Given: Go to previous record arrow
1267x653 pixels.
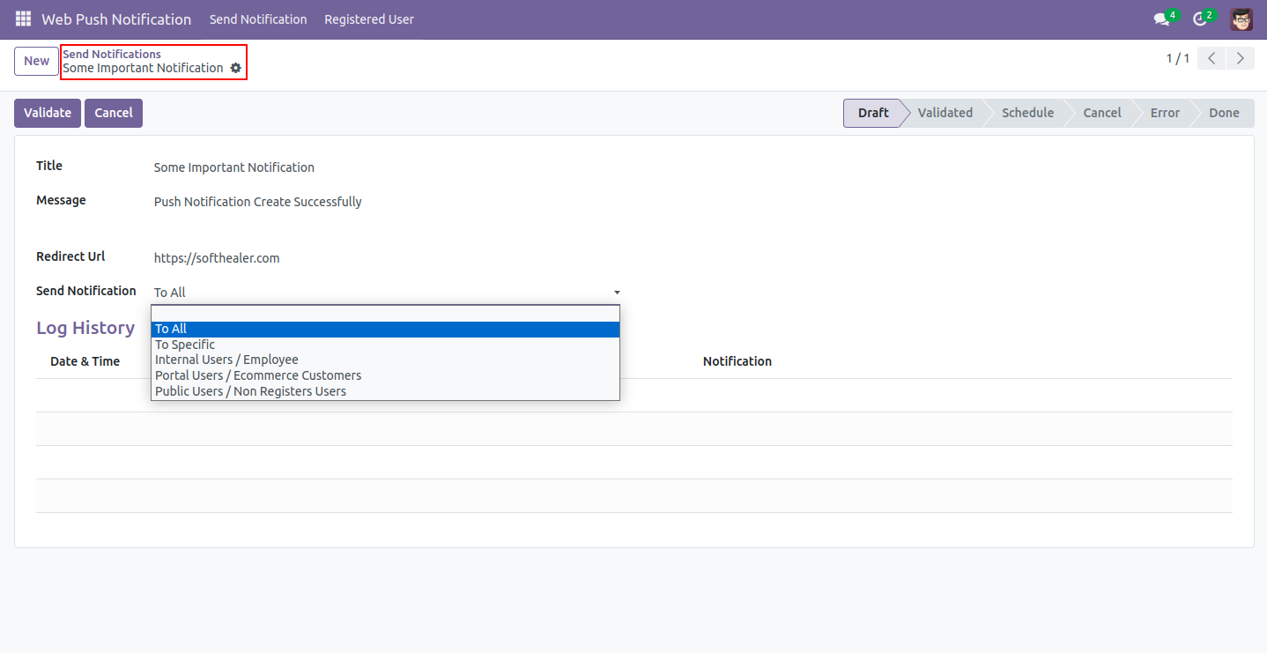Looking at the screenshot, I should click(1212, 59).
